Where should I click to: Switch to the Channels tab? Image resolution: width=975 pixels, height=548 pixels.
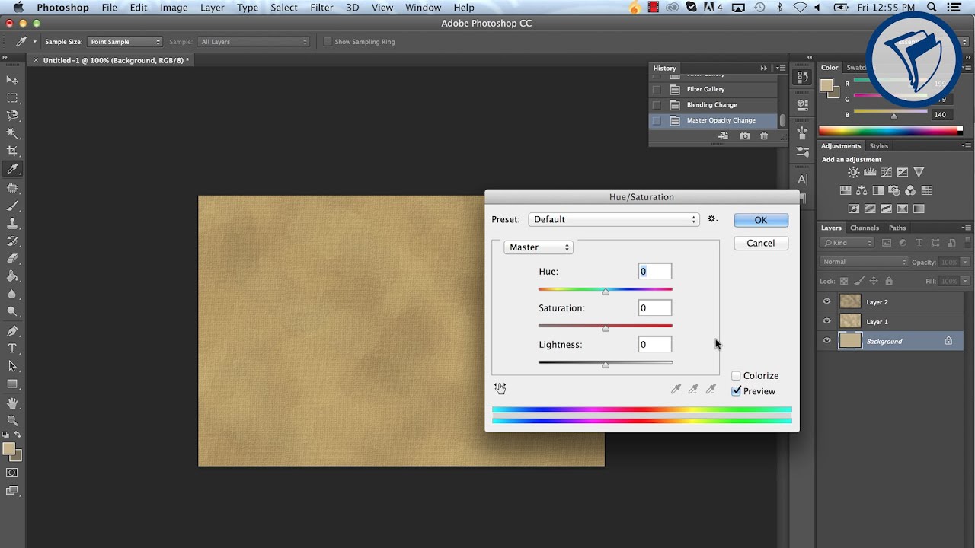point(865,228)
